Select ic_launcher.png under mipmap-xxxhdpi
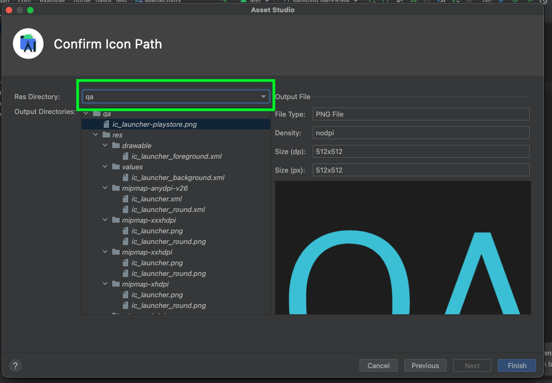 pyautogui.click(x=157, y=231)
